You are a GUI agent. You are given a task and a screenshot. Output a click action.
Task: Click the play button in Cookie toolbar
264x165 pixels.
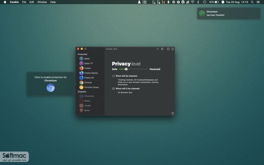pyautogui.click(x=158, y=49)
